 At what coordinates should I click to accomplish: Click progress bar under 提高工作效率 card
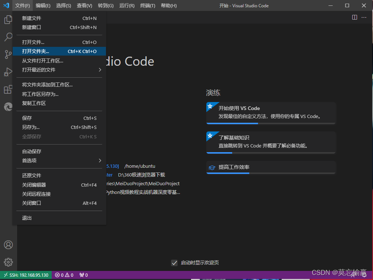pyautogui.click(x=271, y=173)
